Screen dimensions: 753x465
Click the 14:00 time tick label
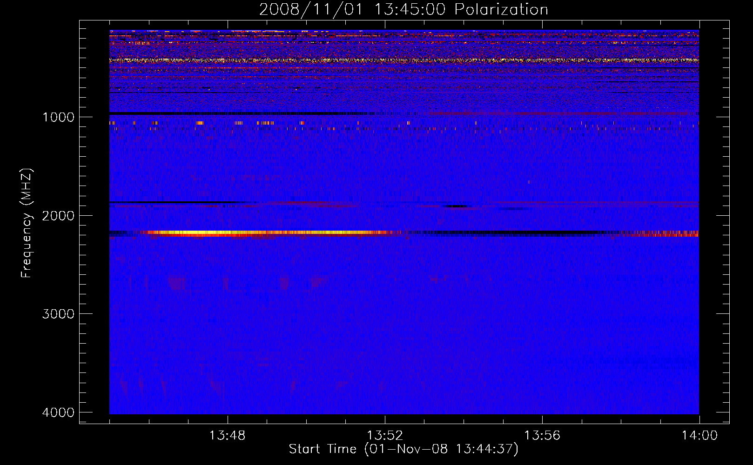[699, 436]
